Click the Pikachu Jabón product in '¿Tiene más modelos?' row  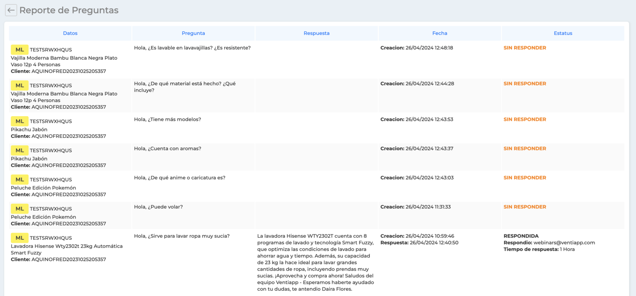click(x=29, y=130)
